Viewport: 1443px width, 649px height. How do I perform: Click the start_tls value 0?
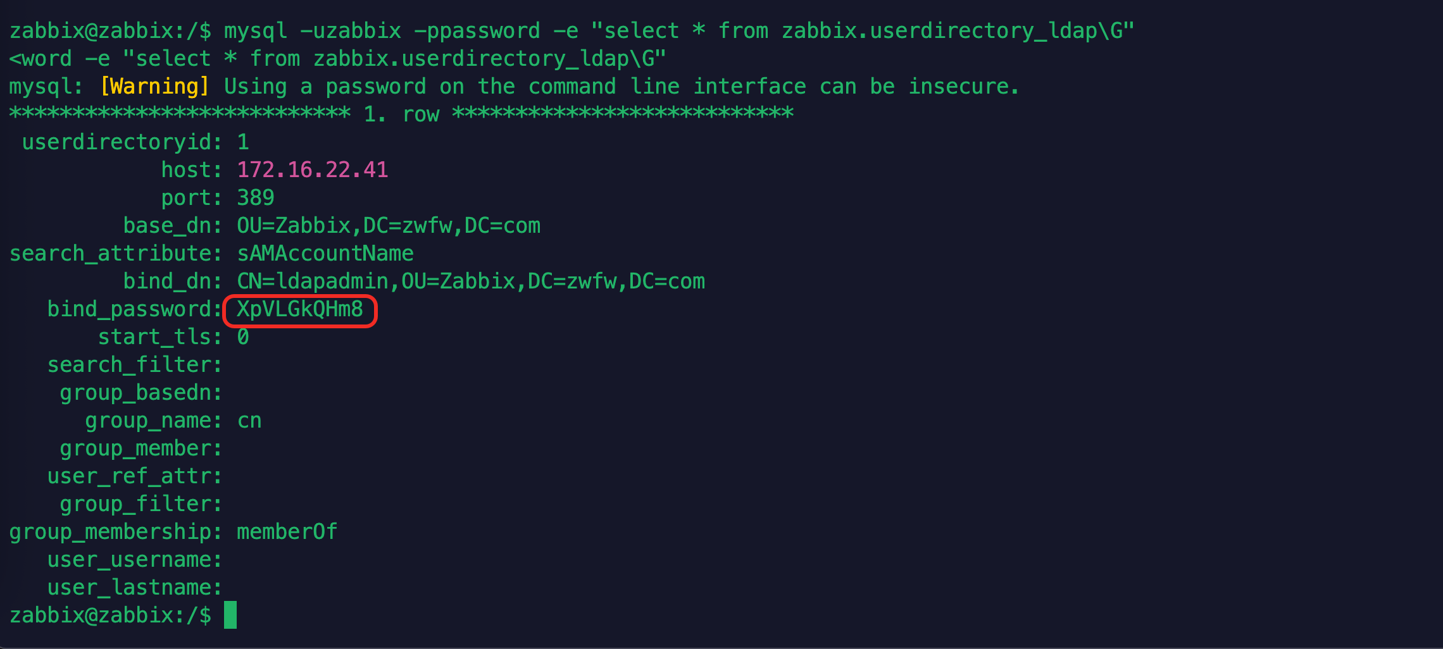(x=243, y=337)
